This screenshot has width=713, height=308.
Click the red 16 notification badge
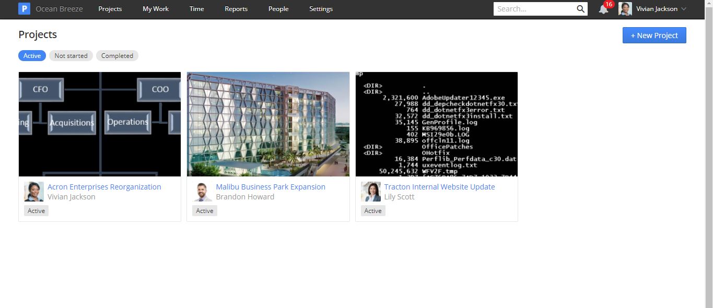click(x=609, y=4)
